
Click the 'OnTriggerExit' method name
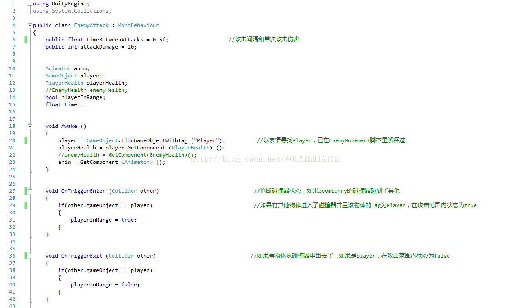pyautogui.click(x=82, y=256)
